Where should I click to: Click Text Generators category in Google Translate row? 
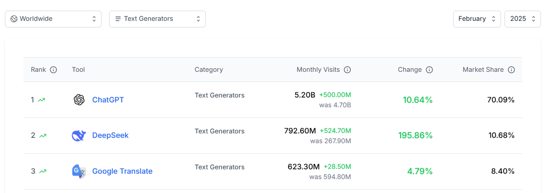[219, 167]
